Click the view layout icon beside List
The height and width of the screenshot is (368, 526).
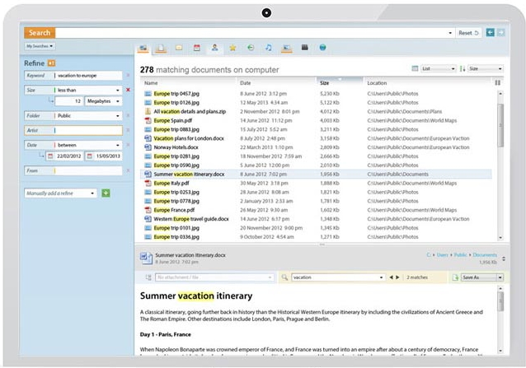[x=415, y=68]
